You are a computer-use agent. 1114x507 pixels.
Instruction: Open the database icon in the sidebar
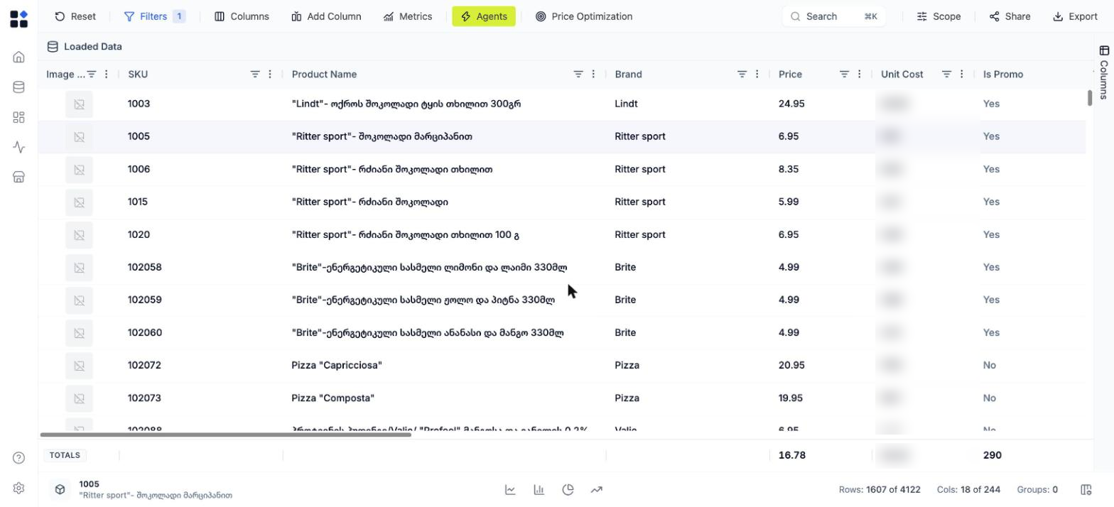[19, 87]
